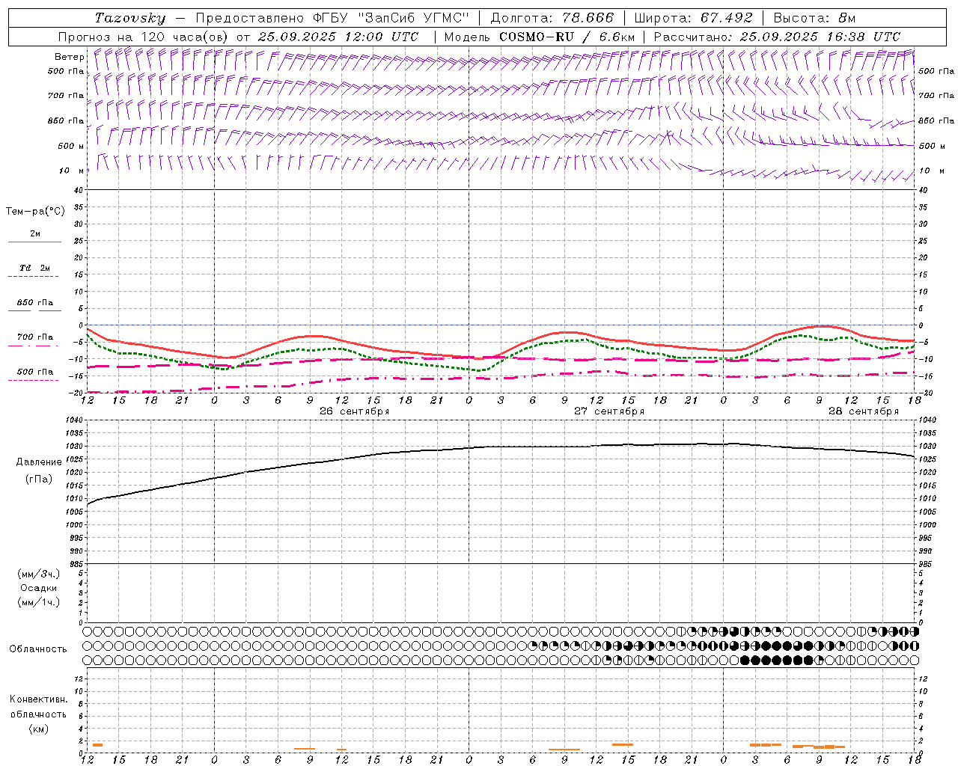Viewport: 958px width, 766px height.
Task: Click the leftmost orange convective cloud bar
Action: click(x=97, y=745)
